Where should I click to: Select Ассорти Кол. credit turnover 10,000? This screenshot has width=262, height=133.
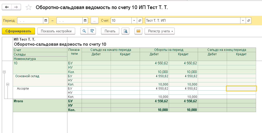click(183, 97)
